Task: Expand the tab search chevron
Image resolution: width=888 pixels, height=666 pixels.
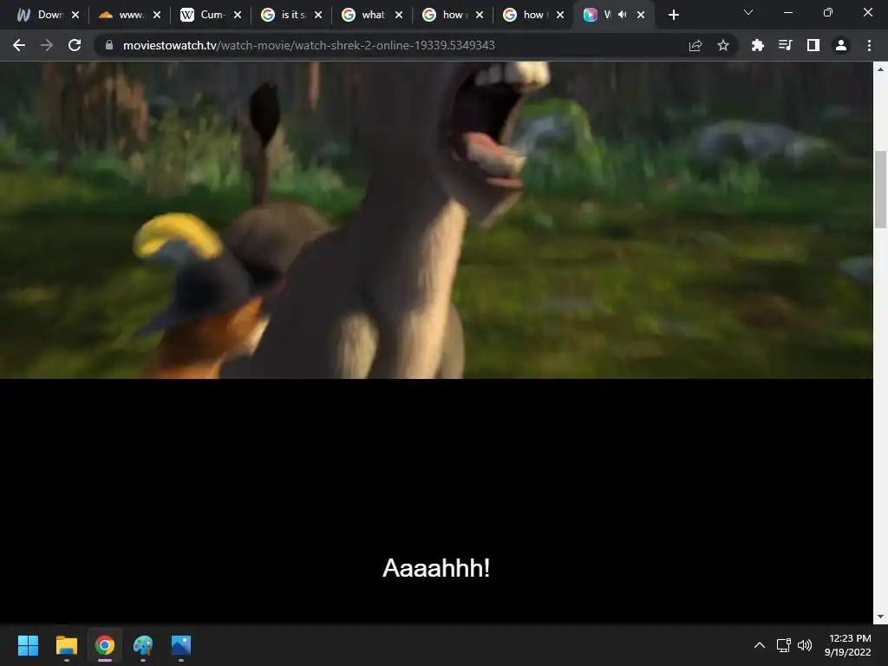Action: pos(748,12)
